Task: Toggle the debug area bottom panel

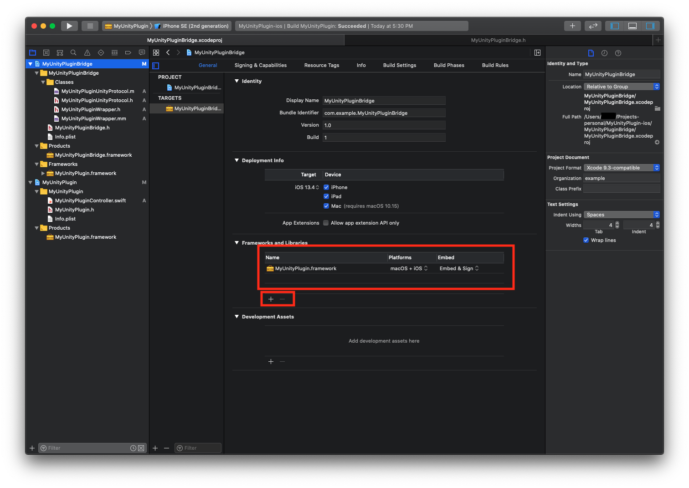Action: pyautogui.click(x=632, y=26)
